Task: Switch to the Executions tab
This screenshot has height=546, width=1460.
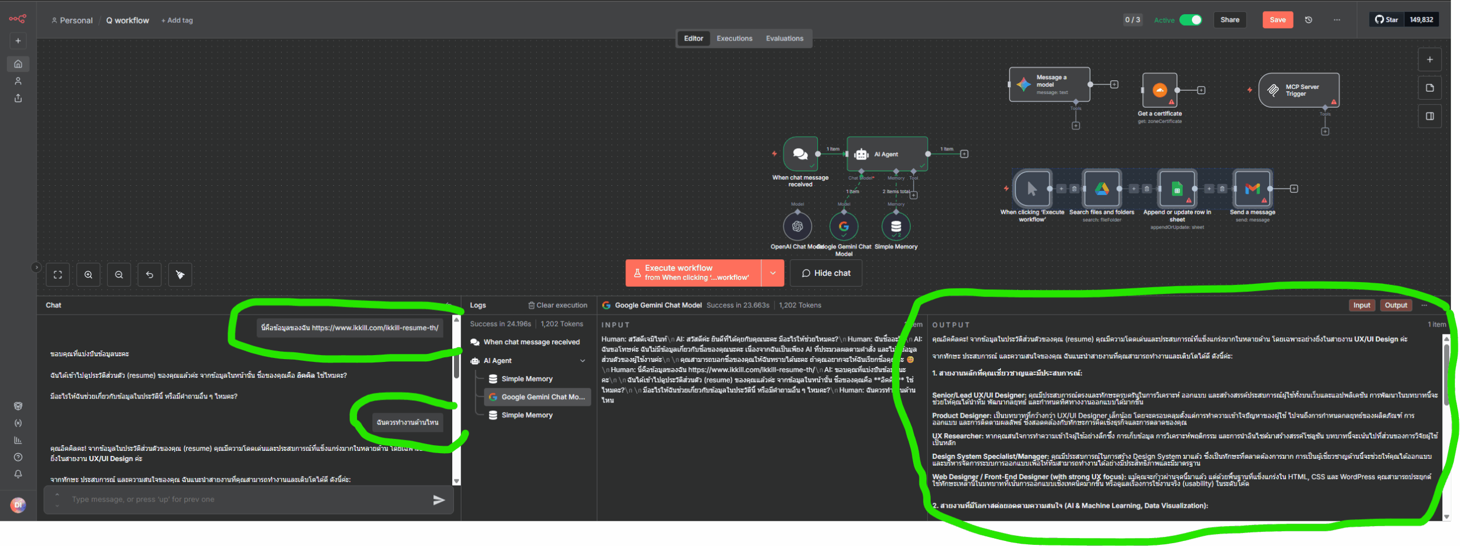Action: click(x=734, y=39)
